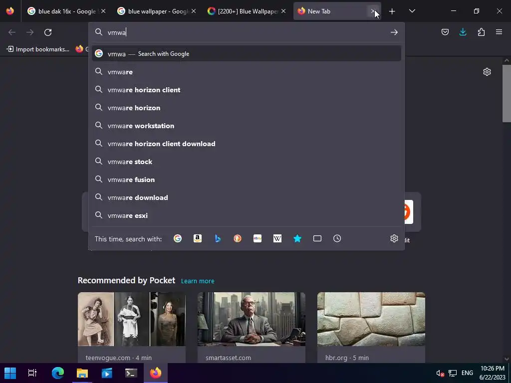This screenshot has width=511, height=383.
Task: Open the terminal app on taskbar
Action: 131,373
